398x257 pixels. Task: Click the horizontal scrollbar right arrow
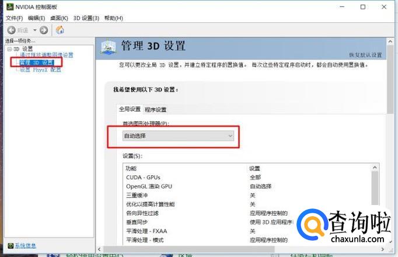pyautogui.click(x=383, y=249)
